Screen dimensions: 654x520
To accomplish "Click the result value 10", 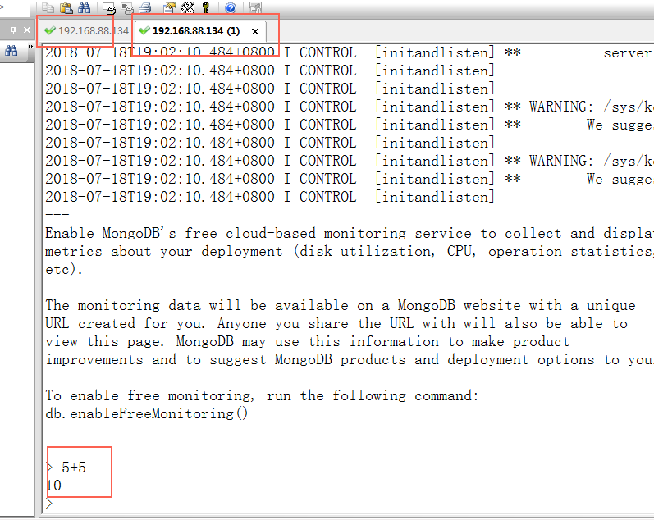I will tap(54, 486).
